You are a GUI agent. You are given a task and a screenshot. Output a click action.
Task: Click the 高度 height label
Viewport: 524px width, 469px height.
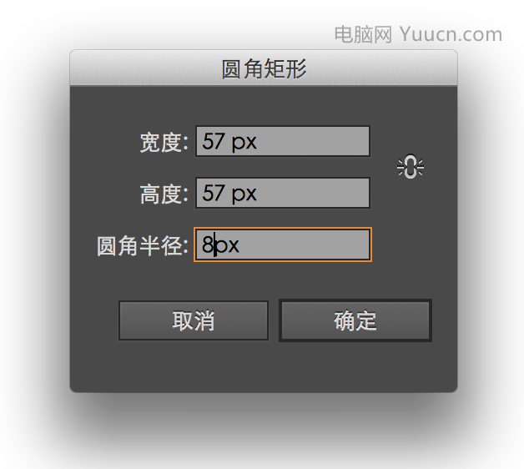pyautogui.click(x=164, y=194)
